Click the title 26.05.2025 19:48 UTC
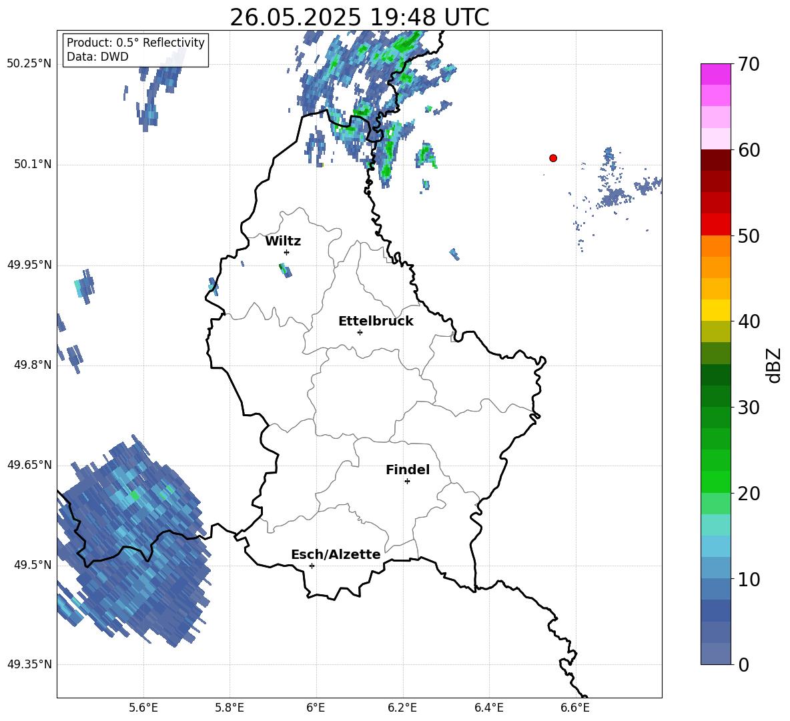Screen dimensions: 790x721 (360, 17)
